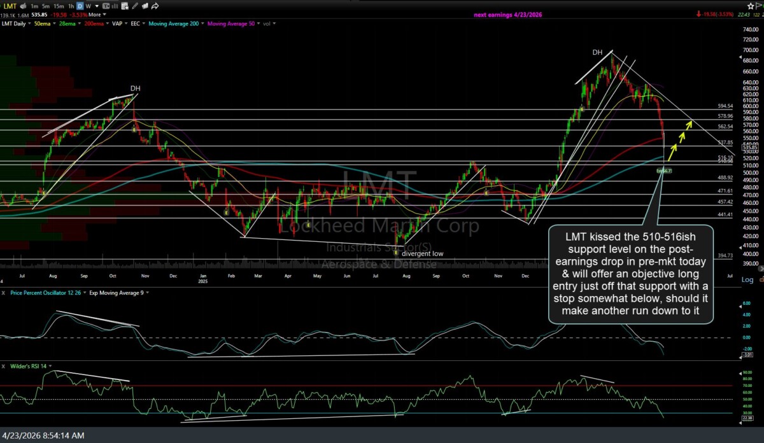Click the earnings E marker near divergent low
This screenshot has width=764, height=443.
coord(395,252)
